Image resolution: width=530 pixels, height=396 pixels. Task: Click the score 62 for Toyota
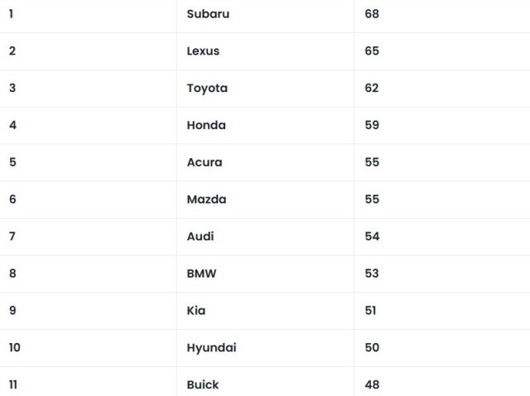(372, 88)
